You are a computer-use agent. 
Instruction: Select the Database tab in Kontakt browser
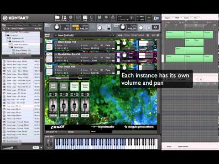tap(18, 25)
